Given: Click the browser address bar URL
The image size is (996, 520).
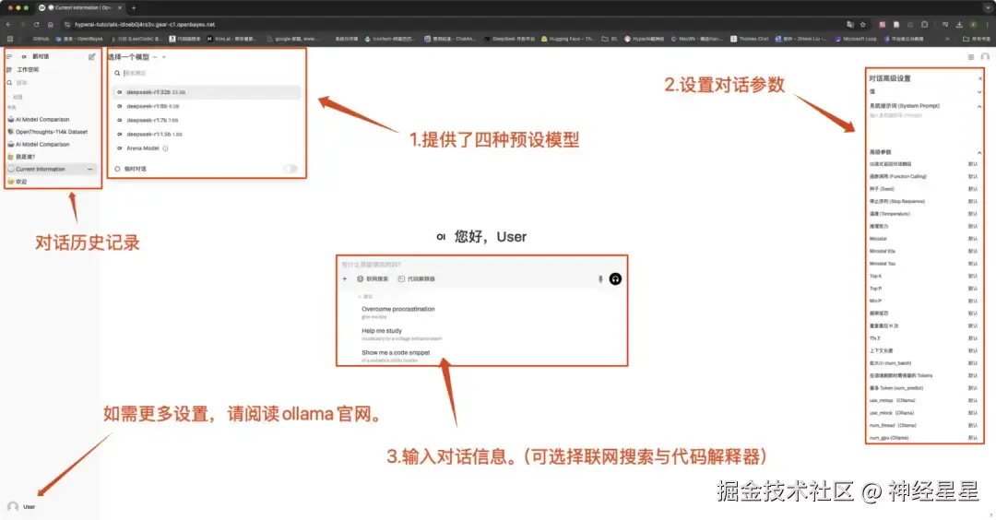Looking at the screenshot, I should click(145, 24).
